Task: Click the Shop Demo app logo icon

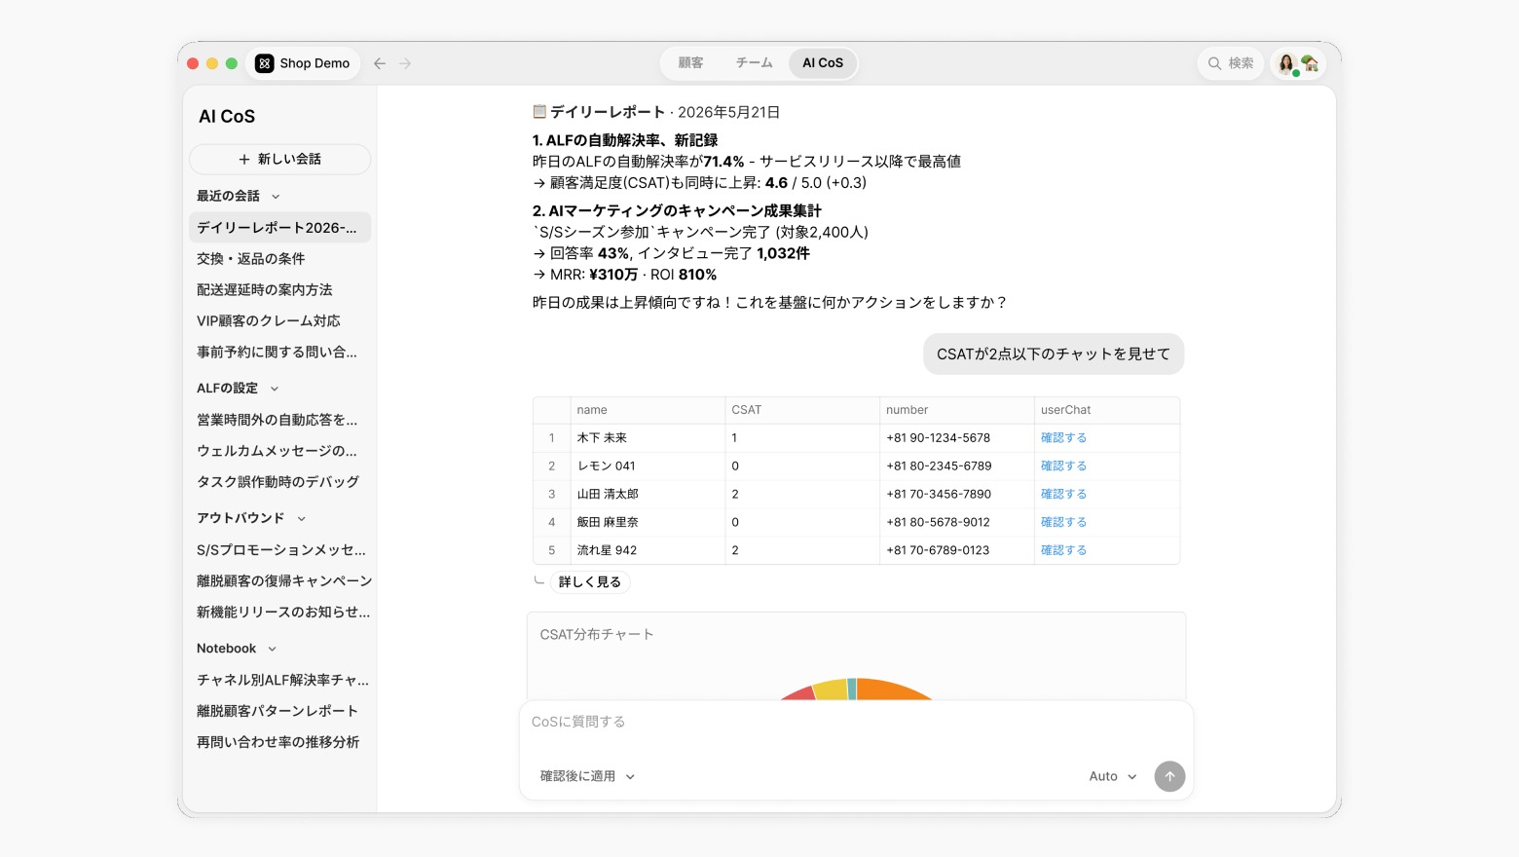Action: click(264, 63)
